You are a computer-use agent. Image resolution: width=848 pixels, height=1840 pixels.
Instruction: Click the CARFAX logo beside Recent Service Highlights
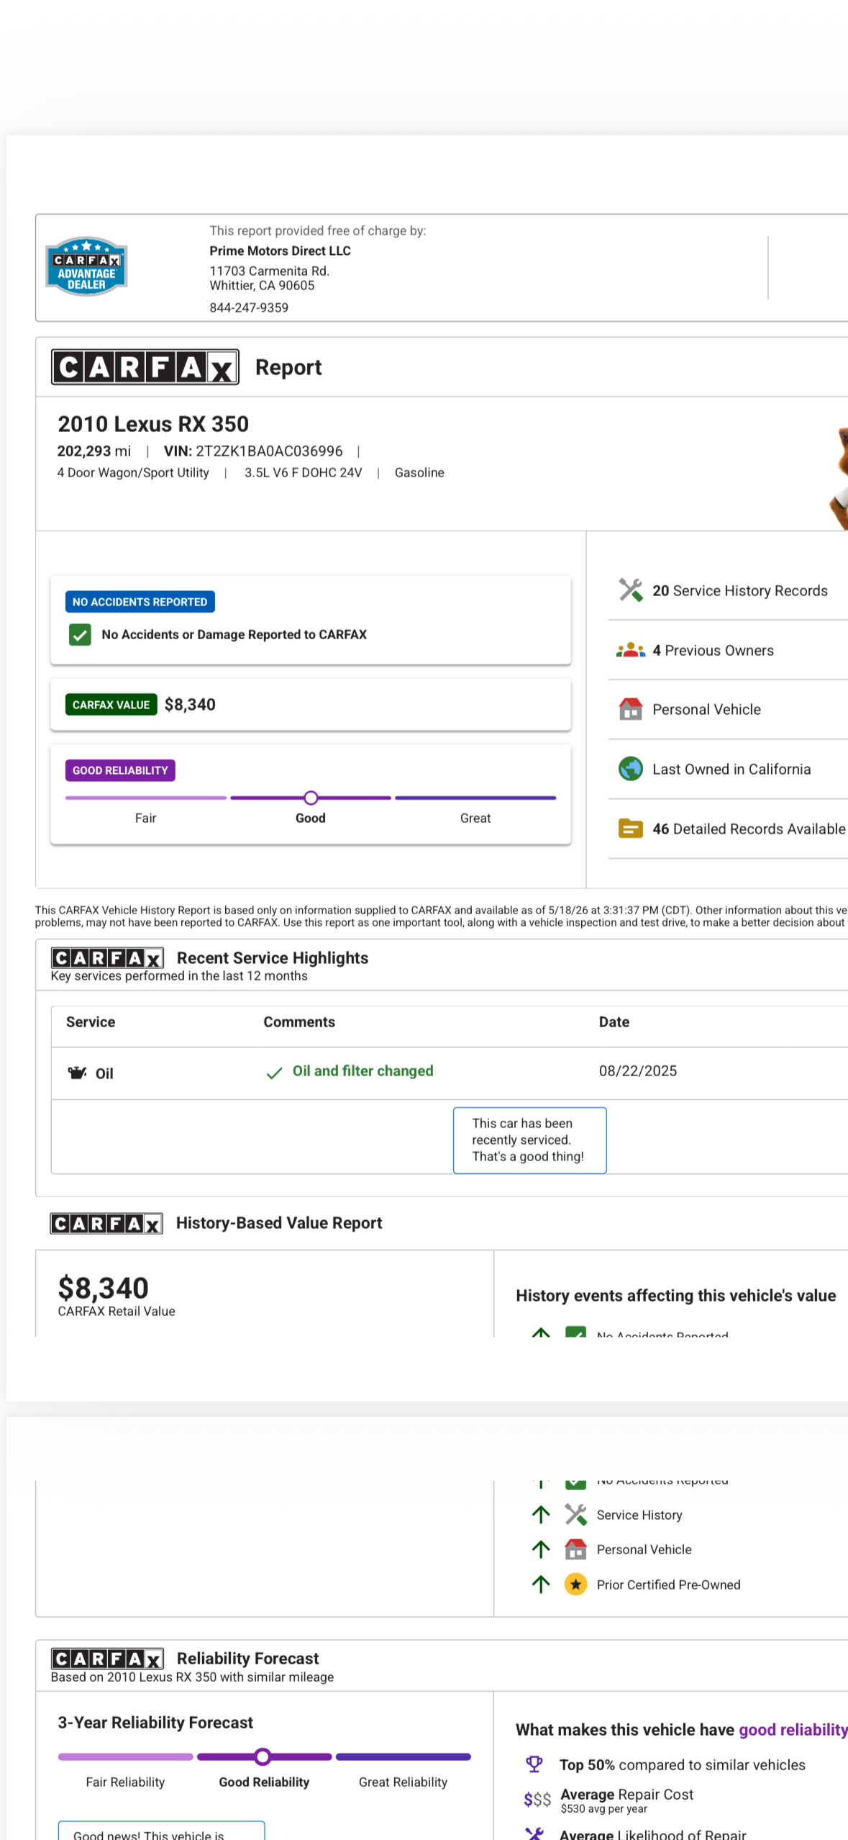107,958
